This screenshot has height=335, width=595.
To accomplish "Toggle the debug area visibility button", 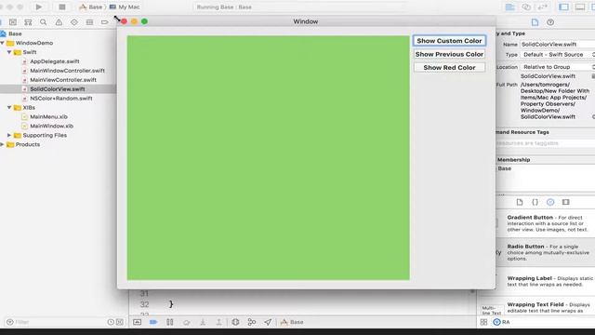I will (580, 7).
